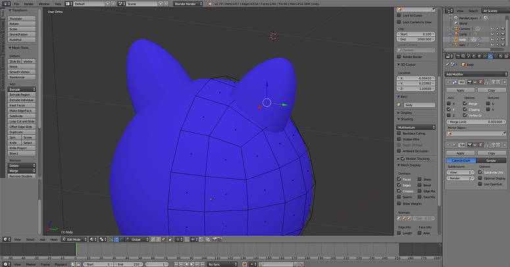This screenshot has width=510, height=267.
Task: Open the Playback menu in timeline
Action: 61,264
